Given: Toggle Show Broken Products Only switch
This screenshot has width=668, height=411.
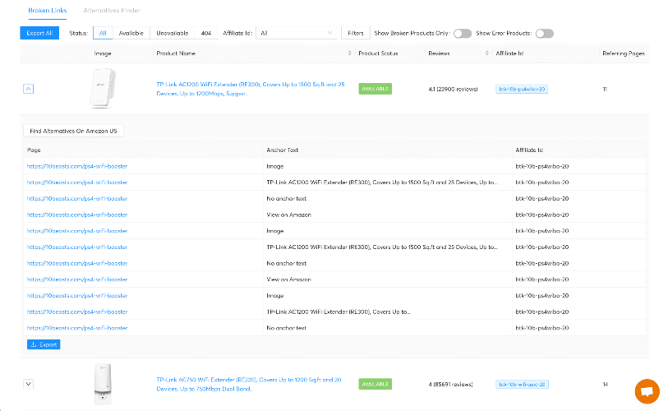Looking at the screenshot, I should (463, 33).
